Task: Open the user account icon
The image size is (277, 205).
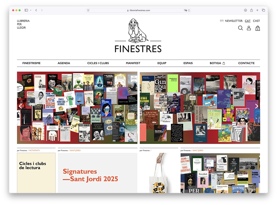Action: tap(249, 28)
